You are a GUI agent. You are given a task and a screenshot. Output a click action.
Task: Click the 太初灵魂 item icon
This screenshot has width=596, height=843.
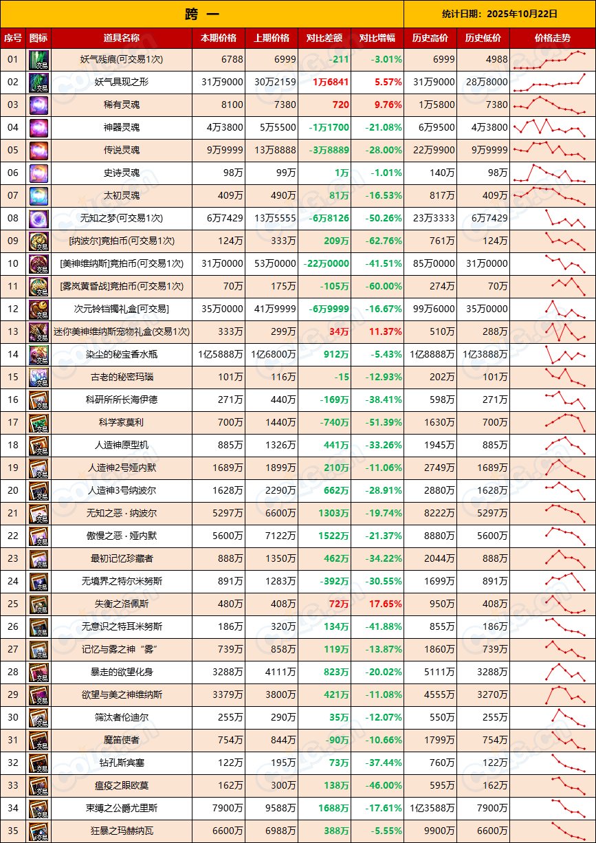[x=38, y=196]
